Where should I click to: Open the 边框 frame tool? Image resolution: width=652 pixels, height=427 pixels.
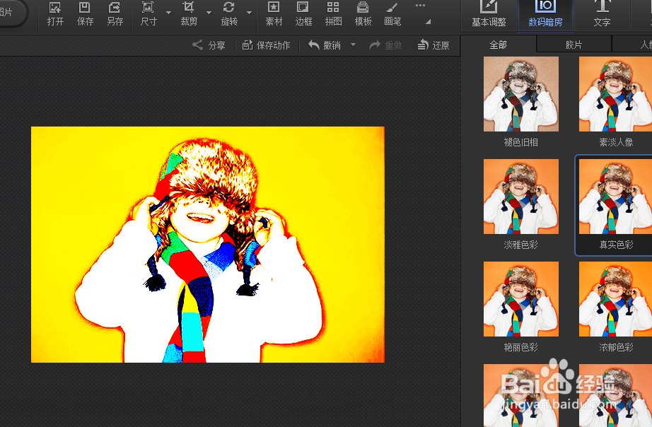point(303,13)
